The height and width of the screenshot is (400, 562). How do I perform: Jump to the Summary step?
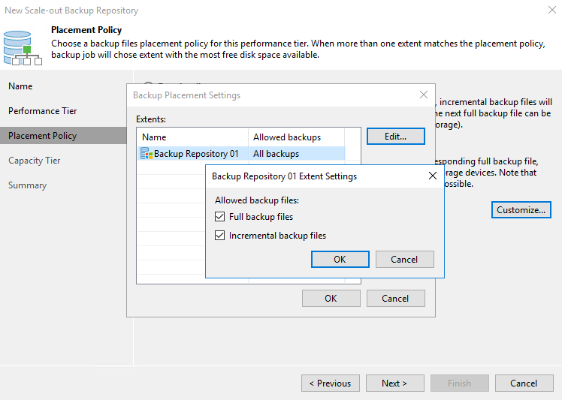28,185
